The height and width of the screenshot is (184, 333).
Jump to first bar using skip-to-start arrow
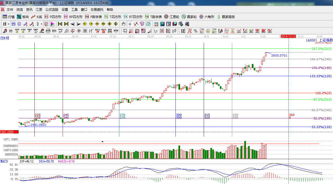click(60, 24)
